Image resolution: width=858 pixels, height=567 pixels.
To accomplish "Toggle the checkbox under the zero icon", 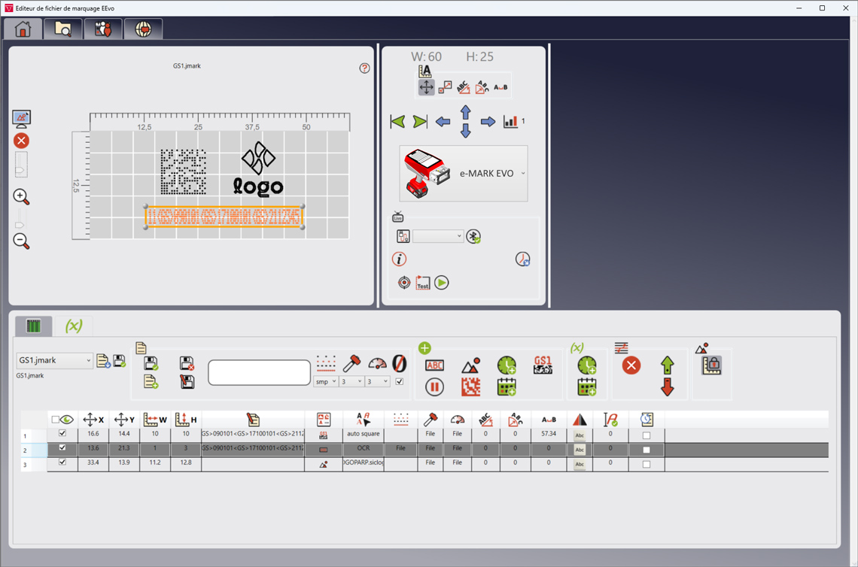I will pos(399,382).
